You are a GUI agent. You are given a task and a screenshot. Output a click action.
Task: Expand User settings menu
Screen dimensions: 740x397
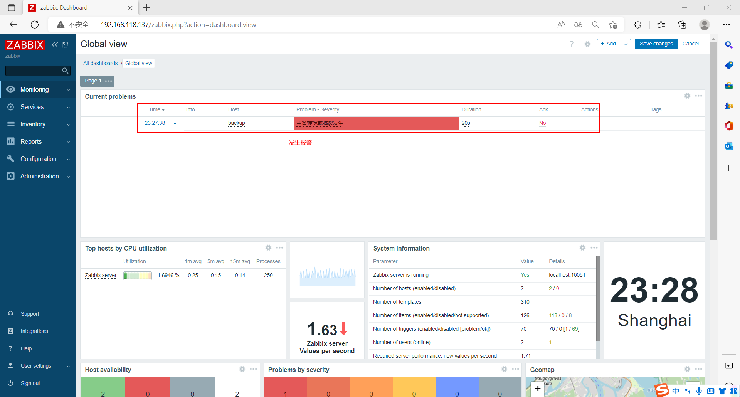38,366
